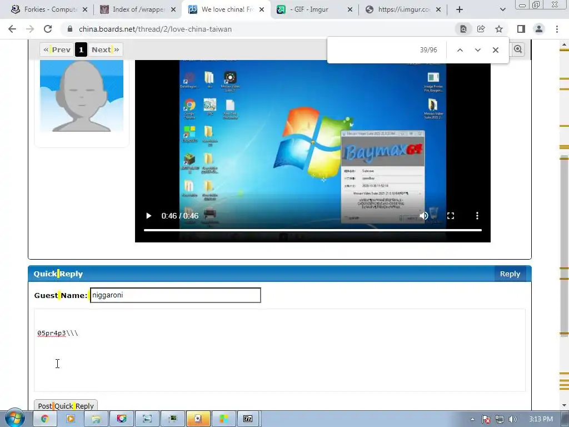The width and height of the screenshot is (569, 427).
Task: Open 7-Zip from the taskbar
Action: point(248,419)
